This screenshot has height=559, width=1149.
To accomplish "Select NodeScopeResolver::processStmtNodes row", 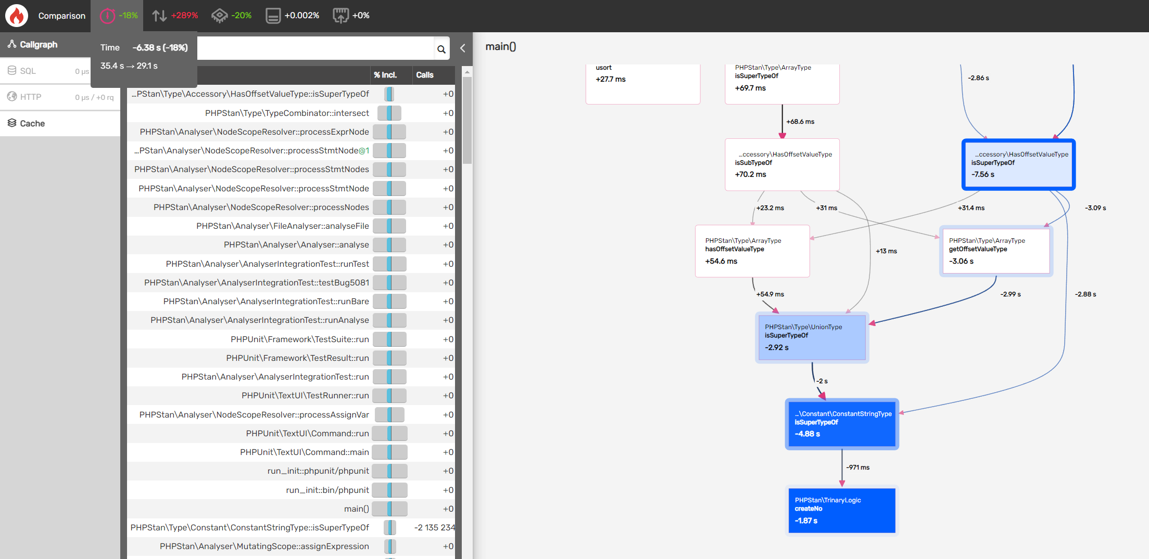I will [291, 170].
